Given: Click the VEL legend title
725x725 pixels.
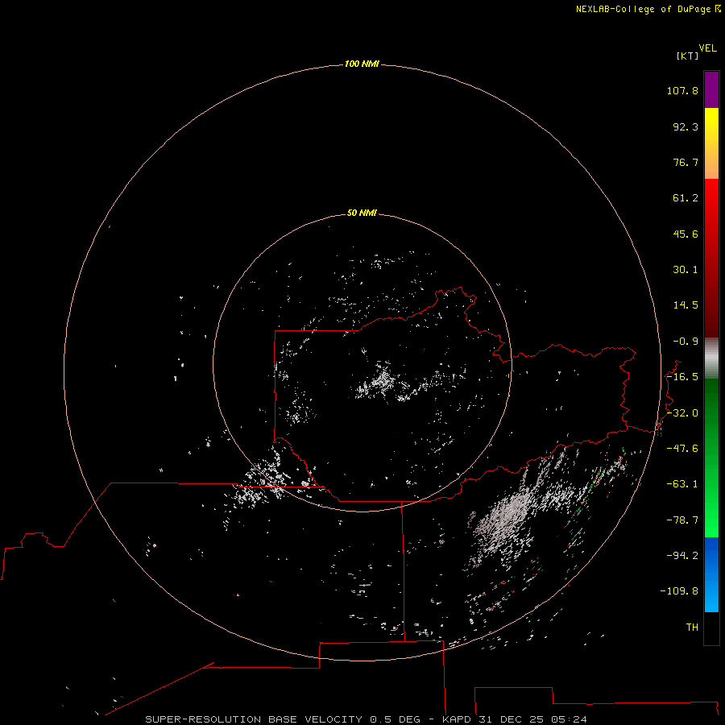Looking at the screenshot, I should [707, 48].
